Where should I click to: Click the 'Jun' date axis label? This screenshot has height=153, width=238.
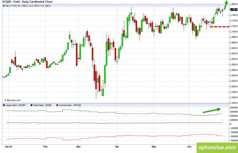click(x=189, y=147)
